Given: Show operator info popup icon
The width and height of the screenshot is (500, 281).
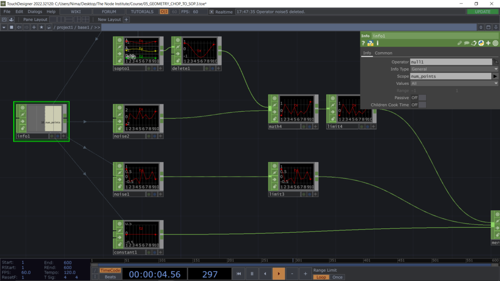Looking at the screenshot, I should [x=377, y=43].
